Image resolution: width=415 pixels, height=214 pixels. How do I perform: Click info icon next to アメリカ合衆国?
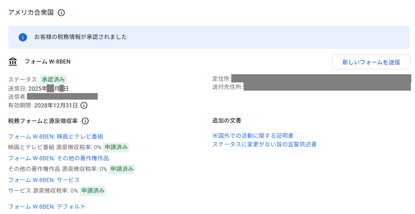(61, 13)
